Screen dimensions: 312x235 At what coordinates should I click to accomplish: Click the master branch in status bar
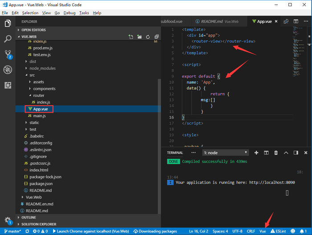click(x=12, y=231)
